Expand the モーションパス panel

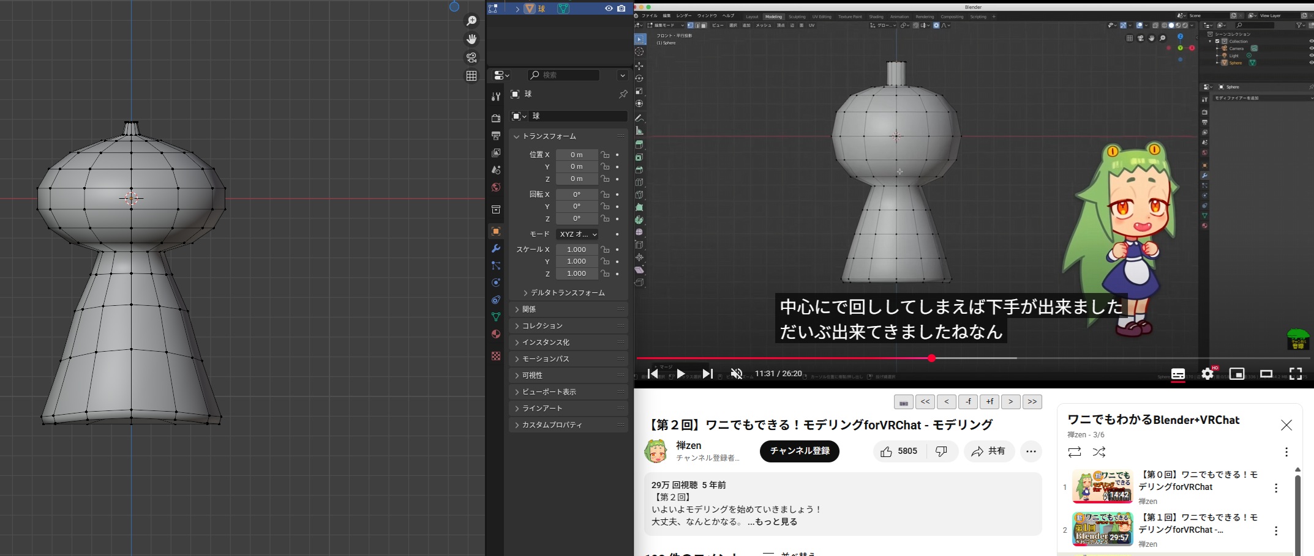coord(568,359)
